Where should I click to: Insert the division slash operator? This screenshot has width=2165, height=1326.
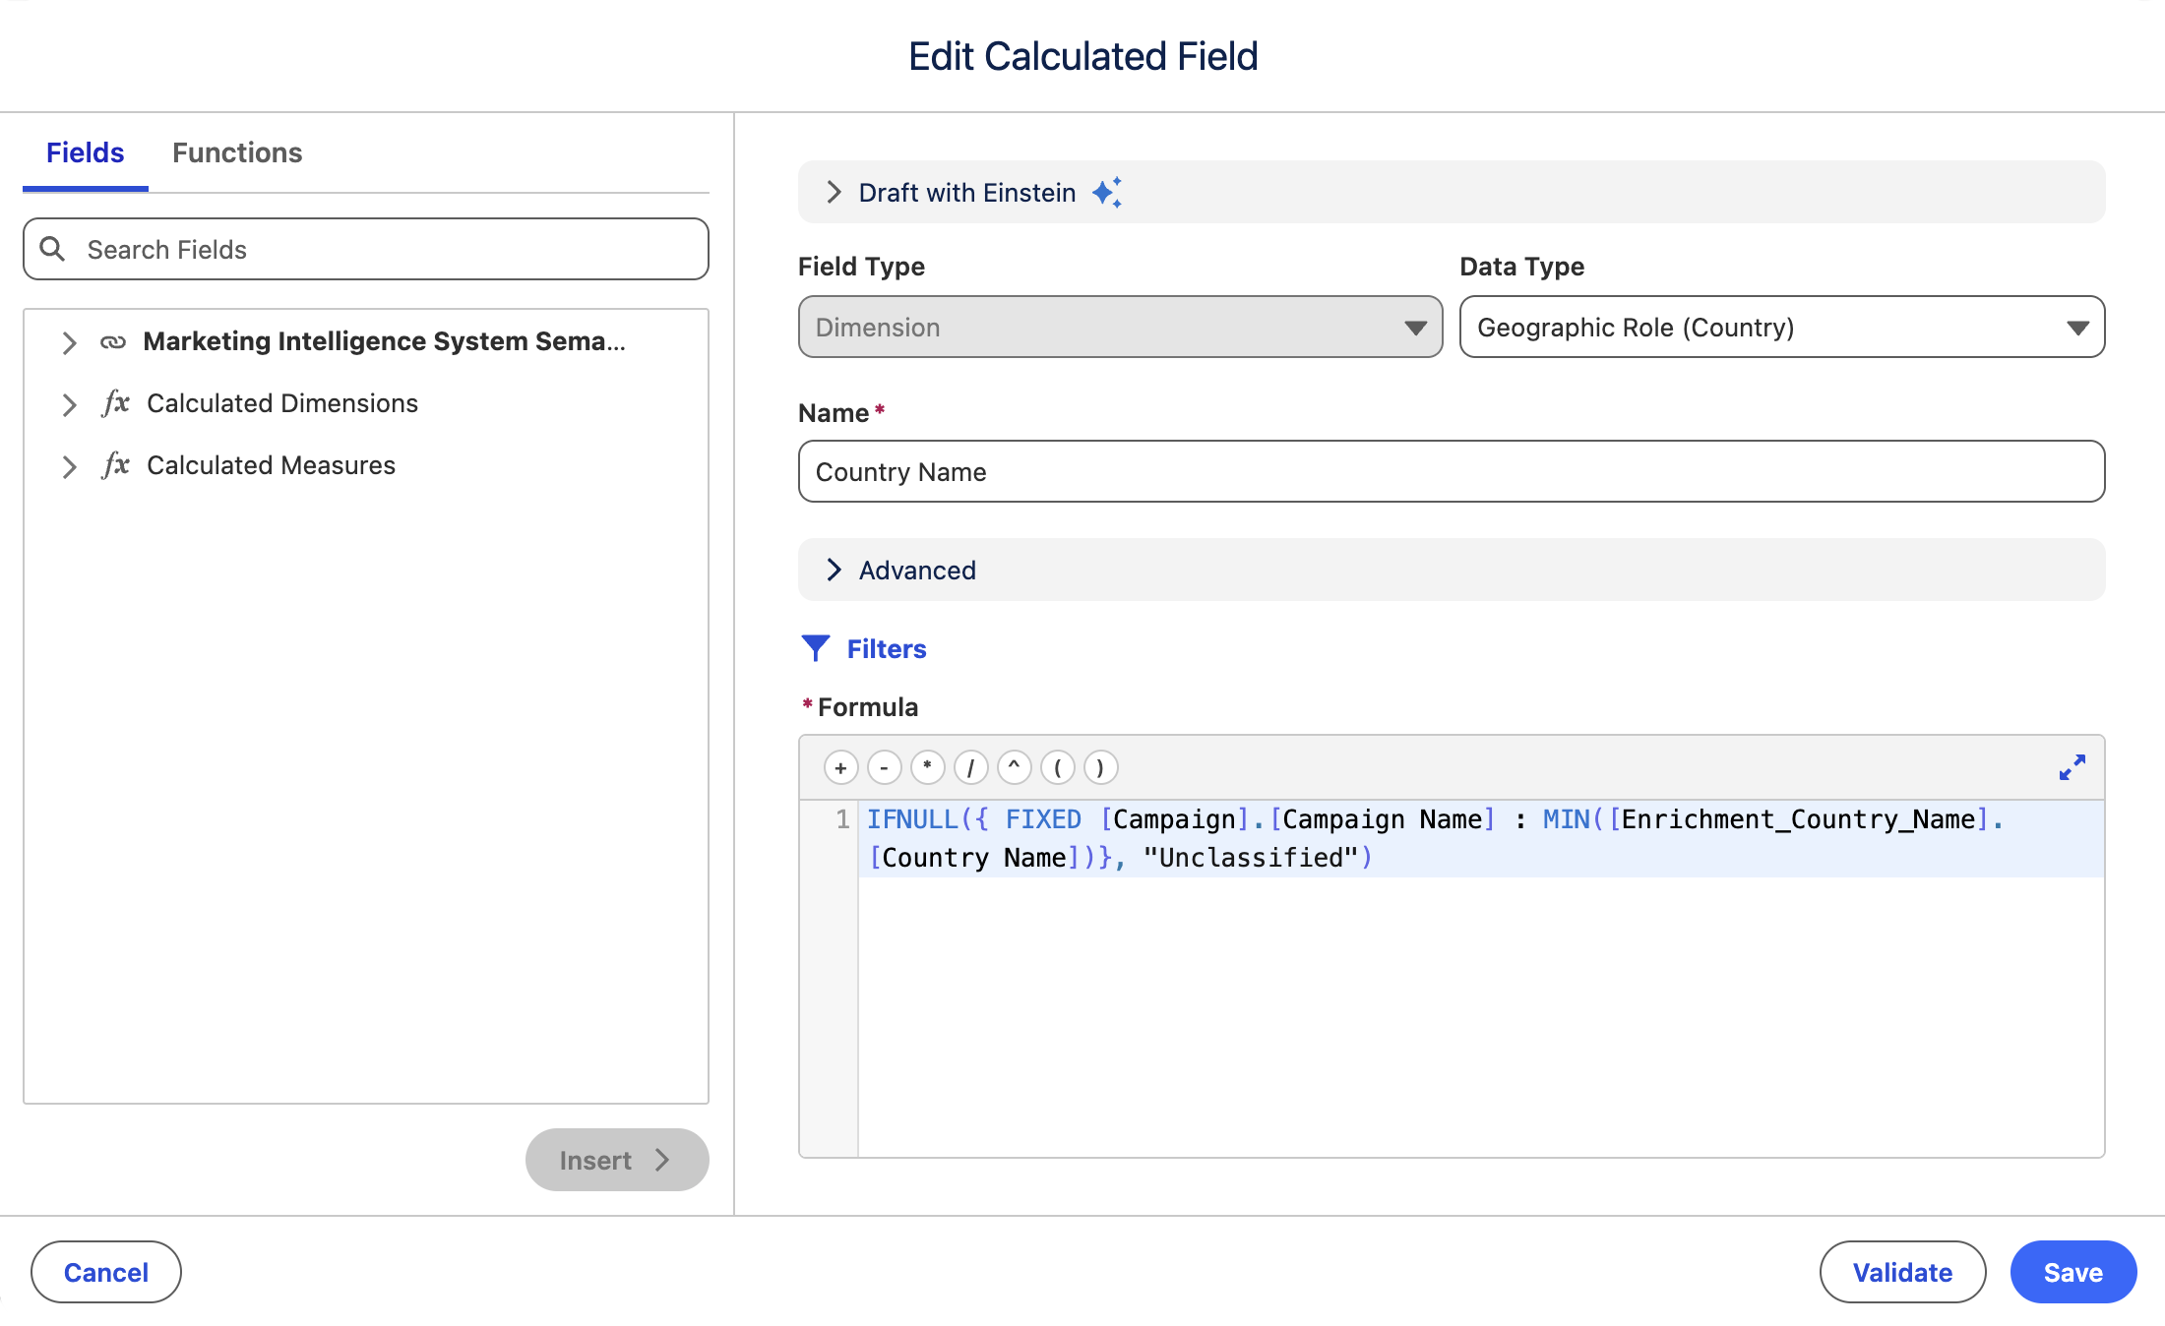coord(970,767)
